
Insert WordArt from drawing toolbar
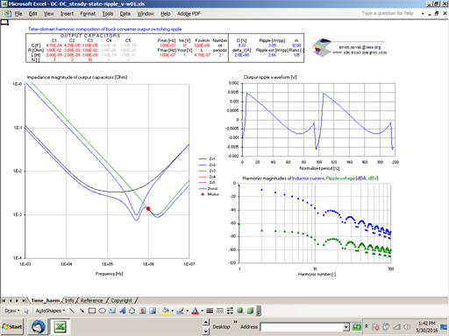[x=122, y=311]
